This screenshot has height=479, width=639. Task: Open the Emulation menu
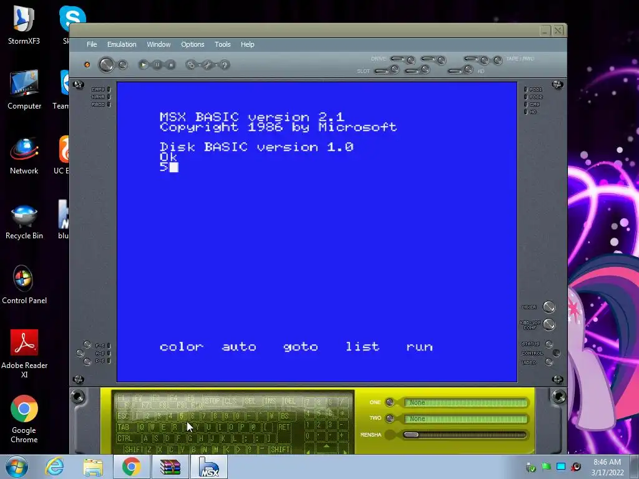pyautogui.click(x=122, y=44)
